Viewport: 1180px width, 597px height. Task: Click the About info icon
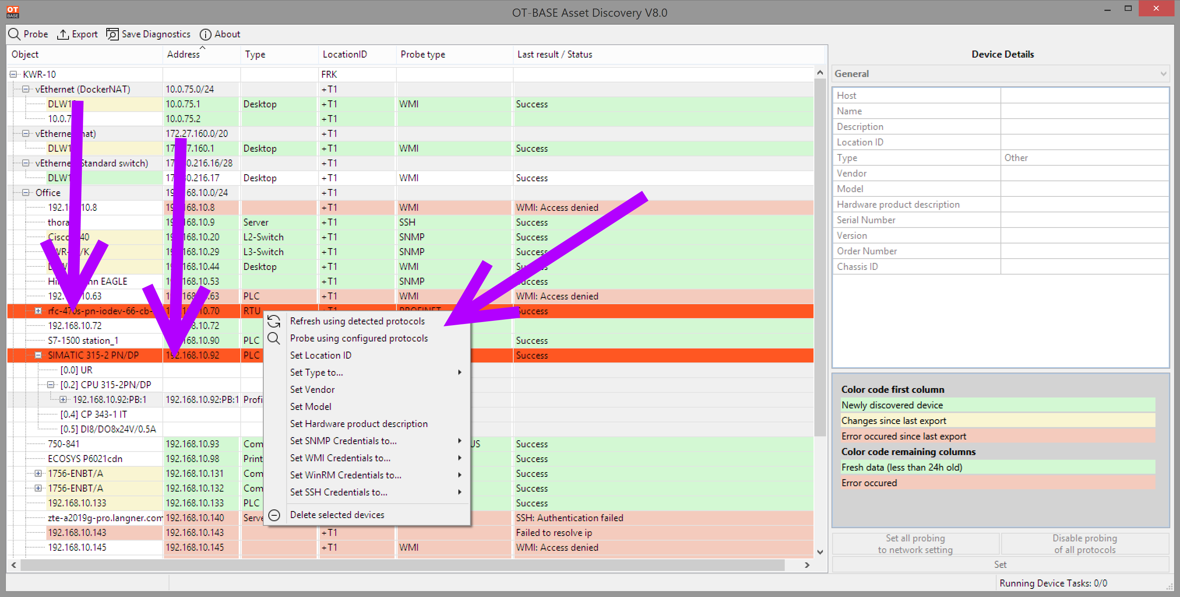click(205, 34)
